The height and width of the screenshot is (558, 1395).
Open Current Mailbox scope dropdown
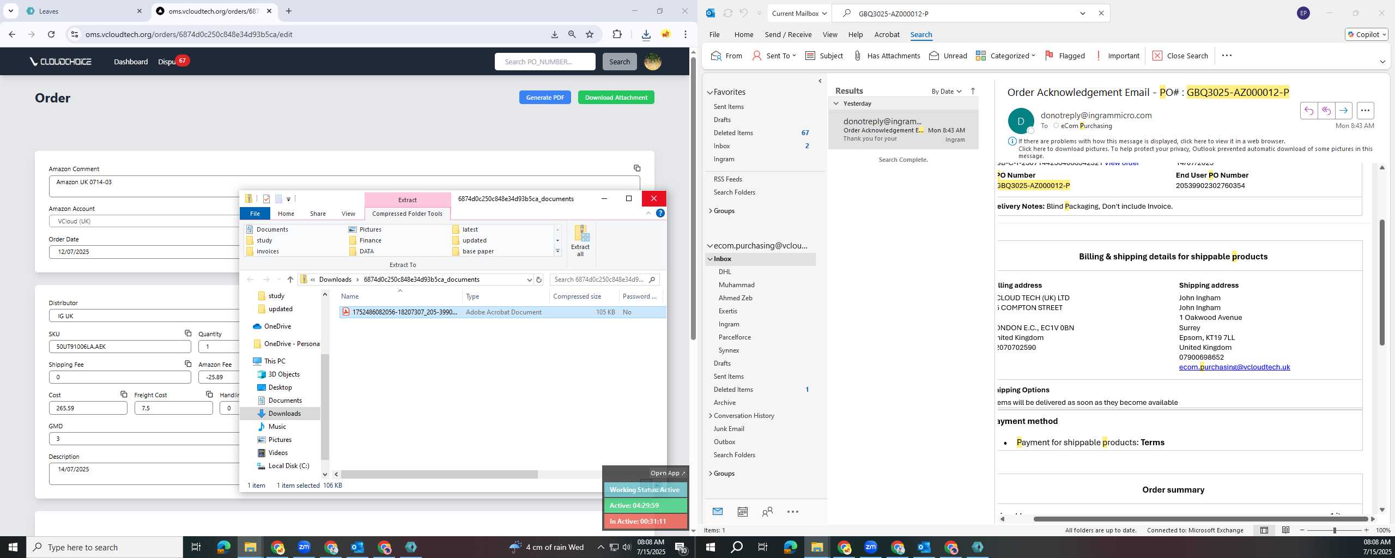tap(799, 13)
